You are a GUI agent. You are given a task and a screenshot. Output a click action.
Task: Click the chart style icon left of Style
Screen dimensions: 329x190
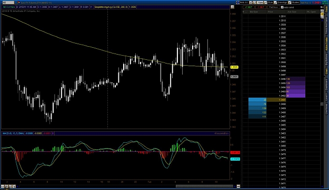(x=266, y=3)
